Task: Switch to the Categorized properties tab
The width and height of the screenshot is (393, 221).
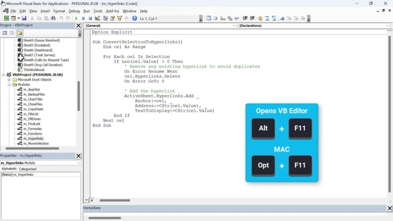Action: click(x=28, y=169)
